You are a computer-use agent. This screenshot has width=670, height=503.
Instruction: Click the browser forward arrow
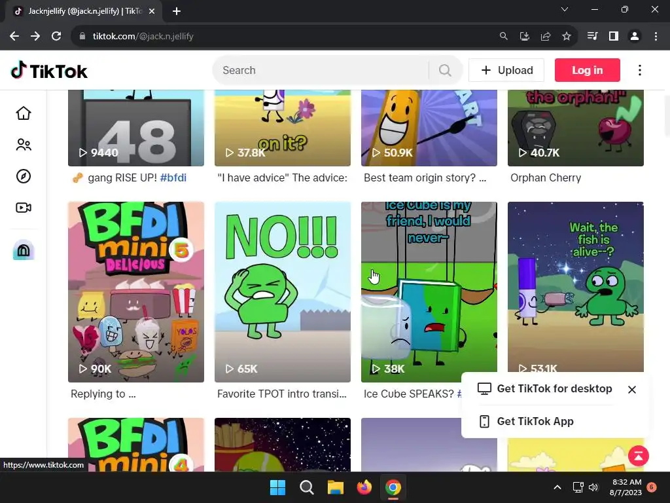click(x=35, y=37)
